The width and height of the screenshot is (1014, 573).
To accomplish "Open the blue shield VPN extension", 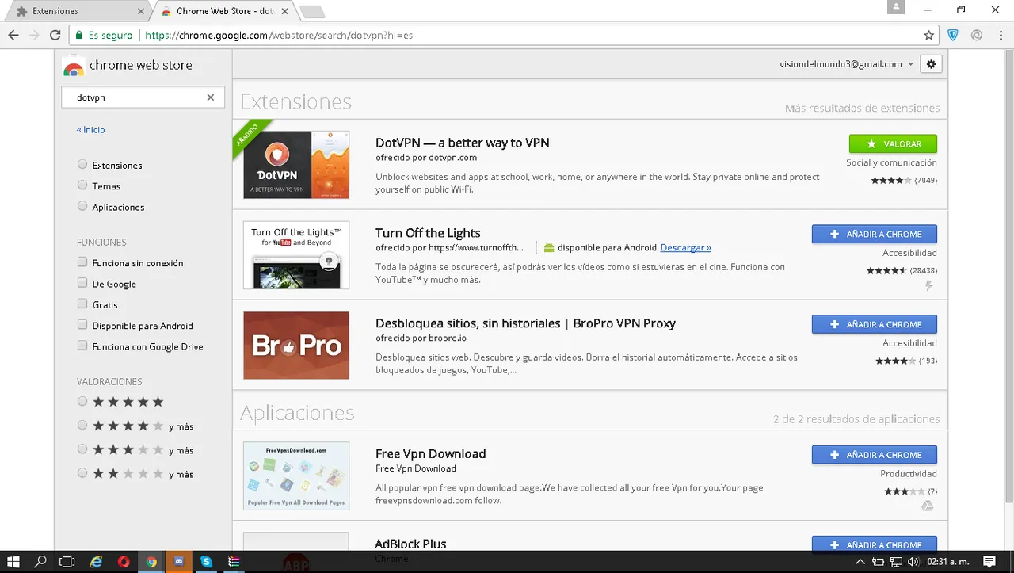I will click(x=954, y=36).
